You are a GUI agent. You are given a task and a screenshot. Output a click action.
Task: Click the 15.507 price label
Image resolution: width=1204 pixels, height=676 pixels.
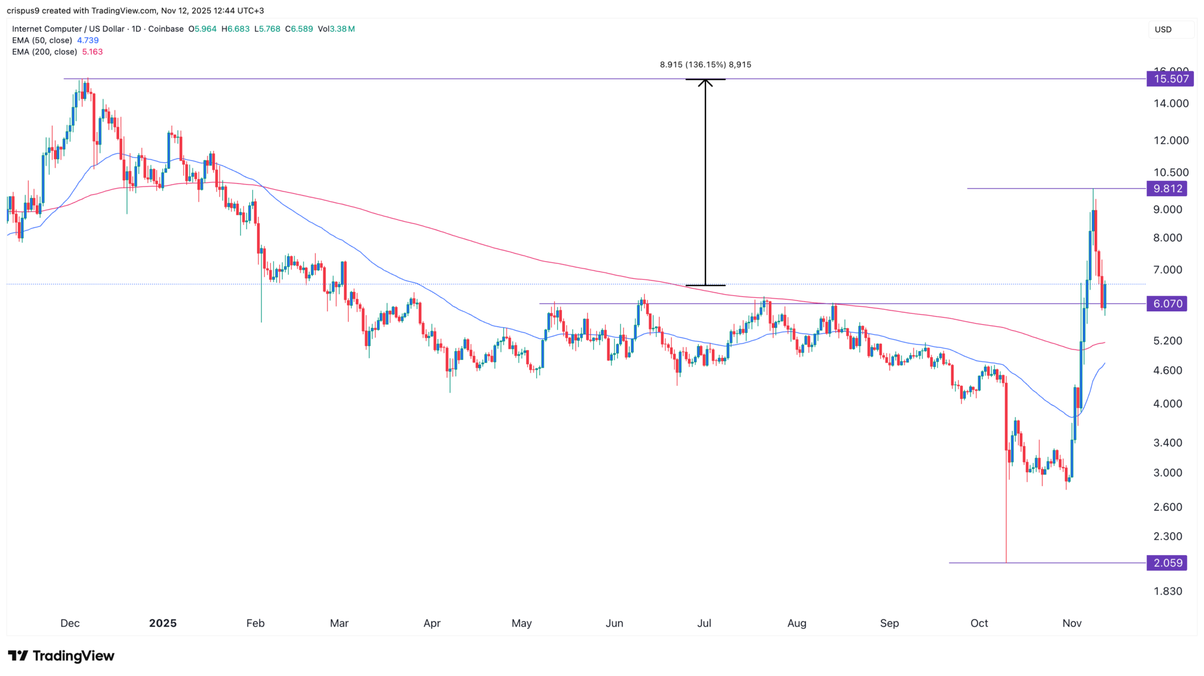(1170, 79)
